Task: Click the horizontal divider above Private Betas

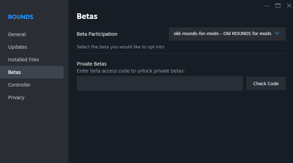Action: (181, 53)
